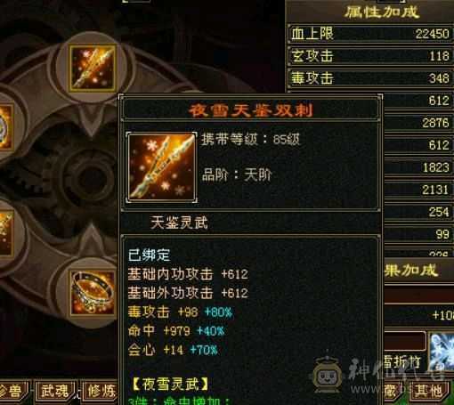Open the 修炼 tab

(101, 391)
